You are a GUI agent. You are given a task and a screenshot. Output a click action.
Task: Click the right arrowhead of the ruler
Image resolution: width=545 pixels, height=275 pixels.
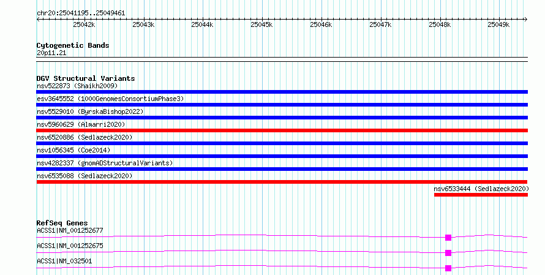click(x=526, y=20)
